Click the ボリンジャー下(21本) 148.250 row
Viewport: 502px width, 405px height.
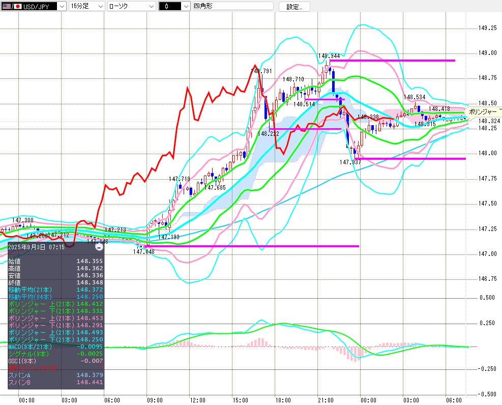(x=56, y=339)
